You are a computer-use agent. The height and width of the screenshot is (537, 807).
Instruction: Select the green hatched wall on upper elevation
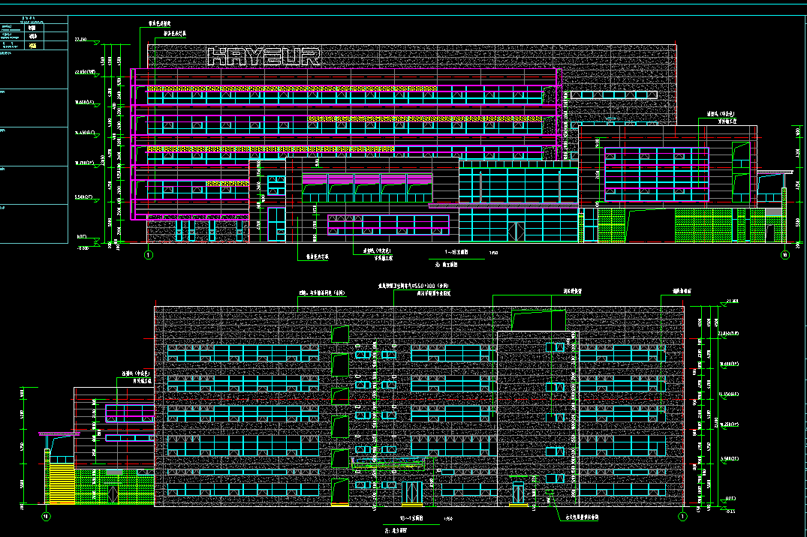[x=704, y=224]
